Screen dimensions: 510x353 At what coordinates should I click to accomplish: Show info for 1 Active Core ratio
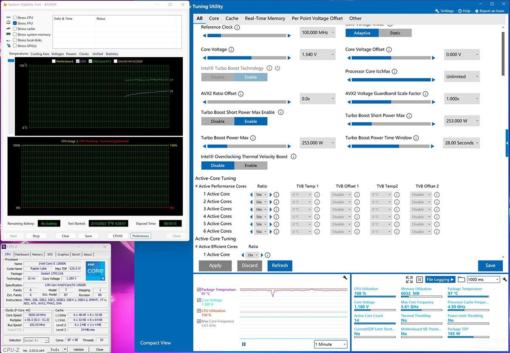pos(276,195)
